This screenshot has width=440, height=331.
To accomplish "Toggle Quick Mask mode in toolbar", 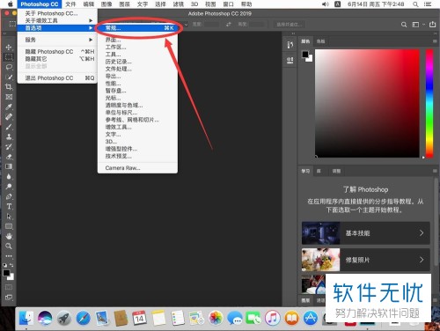I will pos(9,287).
